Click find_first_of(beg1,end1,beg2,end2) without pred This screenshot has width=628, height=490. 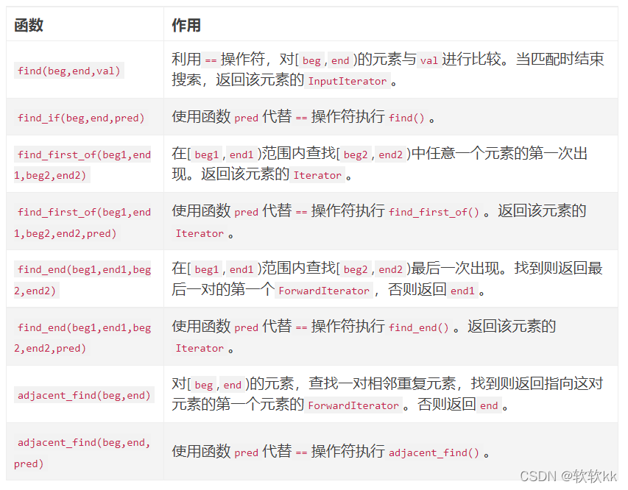tap(82, 165)
